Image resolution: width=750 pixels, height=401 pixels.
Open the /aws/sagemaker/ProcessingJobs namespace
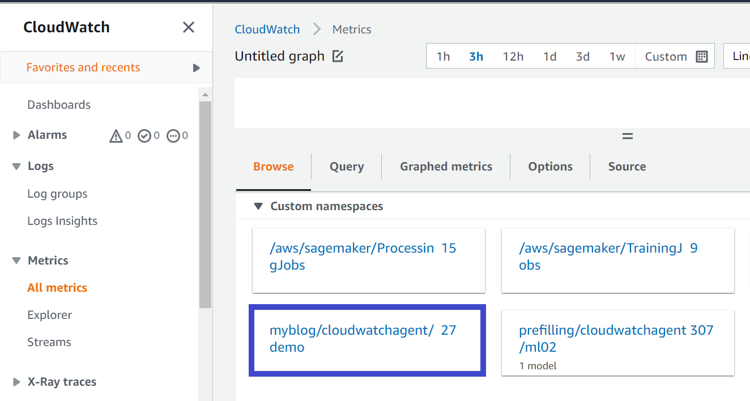tap(369, 261)
